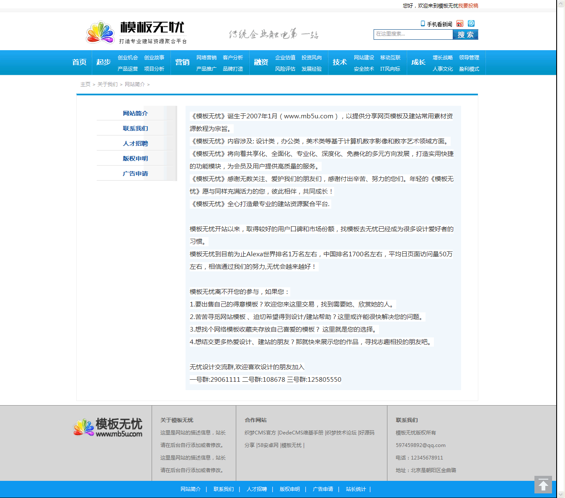Click the mobile phone news icon
This screenshot has width=565, height=498.
(x=423, y=24)
